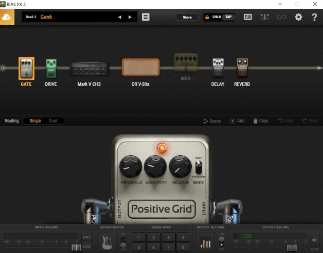Open the Scene option

pos(212,121)
